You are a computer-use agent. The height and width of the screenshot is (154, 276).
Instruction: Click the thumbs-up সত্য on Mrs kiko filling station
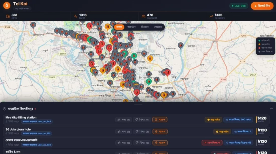pos(123,120)
